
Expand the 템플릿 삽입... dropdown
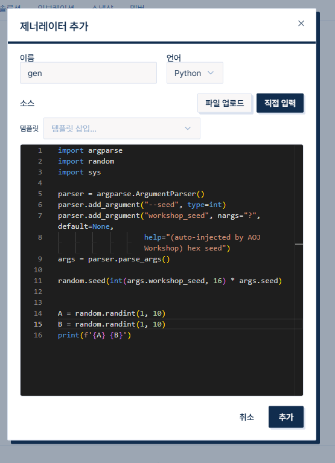point(122,129)
